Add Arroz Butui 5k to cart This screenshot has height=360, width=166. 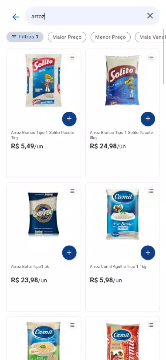[x=69, y=253]
